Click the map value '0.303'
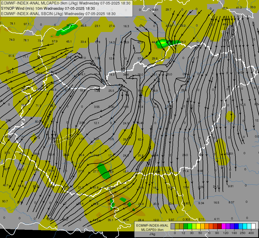Screen dimensions: 259x238 coord(186,219)
